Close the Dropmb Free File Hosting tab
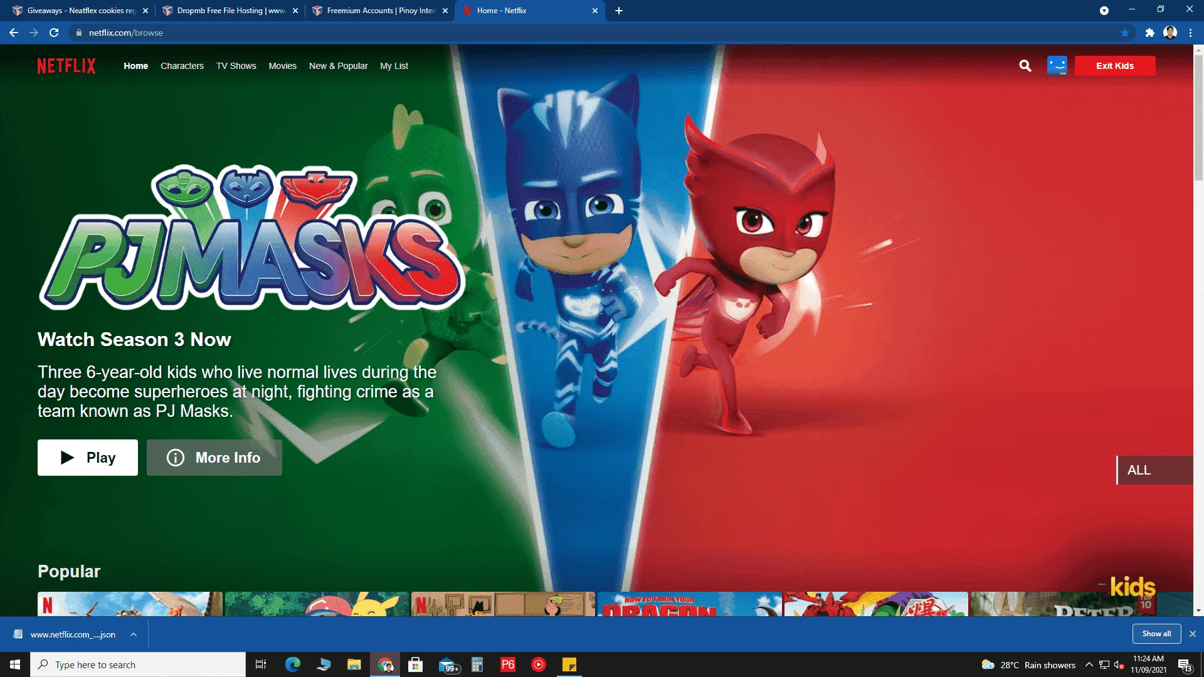The height and width of the screenshot is (677, 1204). click(295, 11)
